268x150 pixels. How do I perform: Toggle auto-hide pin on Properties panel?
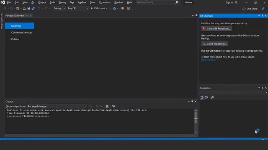coord(263,88)
